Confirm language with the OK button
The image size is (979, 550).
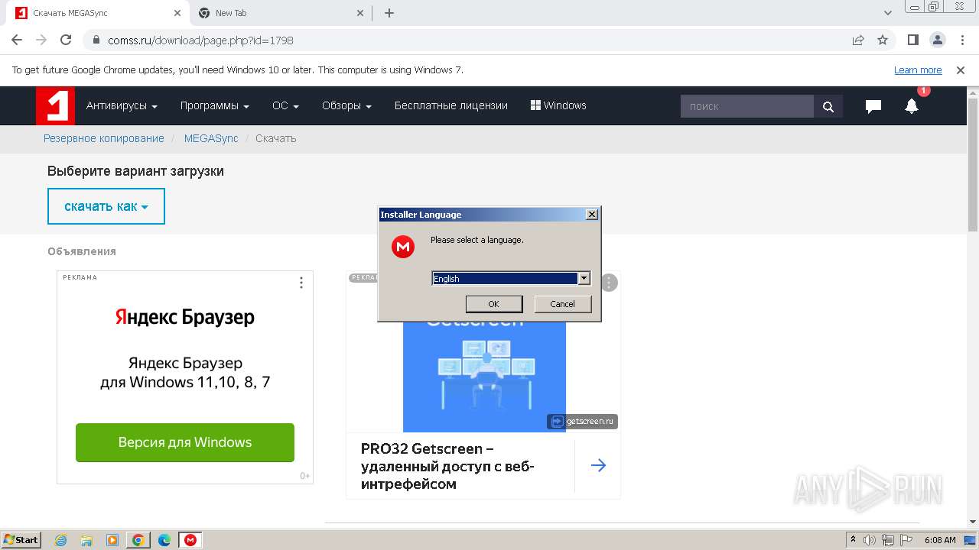coord(494,304)
